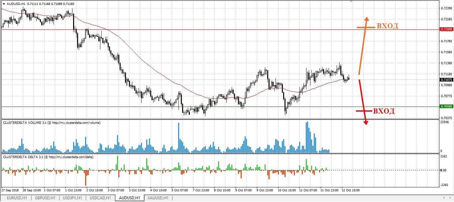Select the orange upward arrow drawing
This screenshot has height=202, width=454.
point(363,47)
